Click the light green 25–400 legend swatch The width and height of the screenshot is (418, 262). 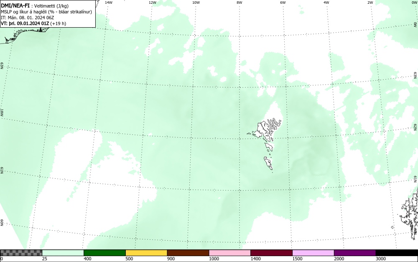63,253
